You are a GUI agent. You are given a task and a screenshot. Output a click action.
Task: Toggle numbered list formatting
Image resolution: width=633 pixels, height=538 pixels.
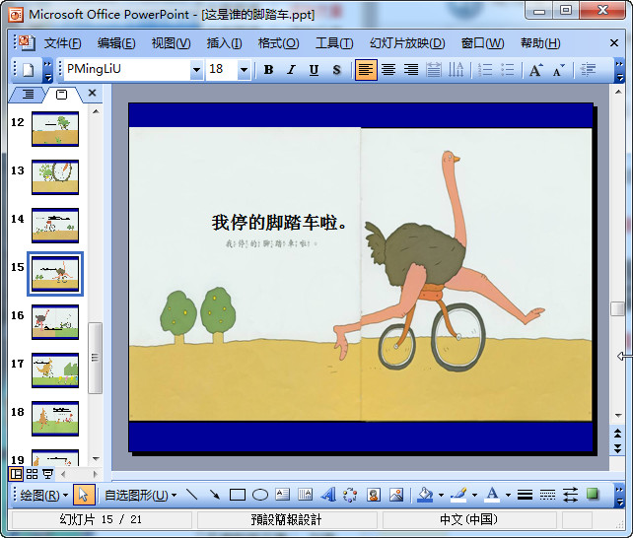[485, 70]
